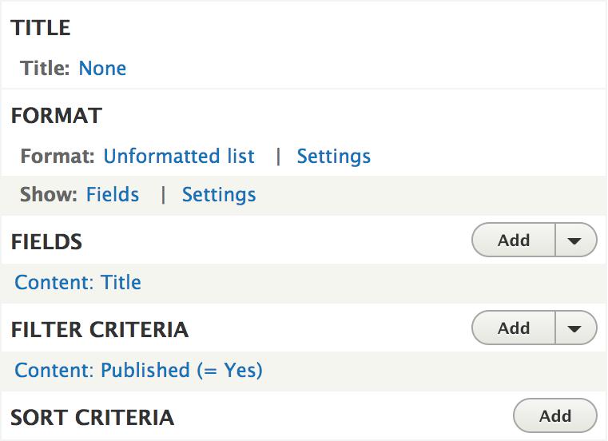The height and width of the screenshot is (441, 608).
Task: Click the TITLE section heading
Action: point(41,29)
